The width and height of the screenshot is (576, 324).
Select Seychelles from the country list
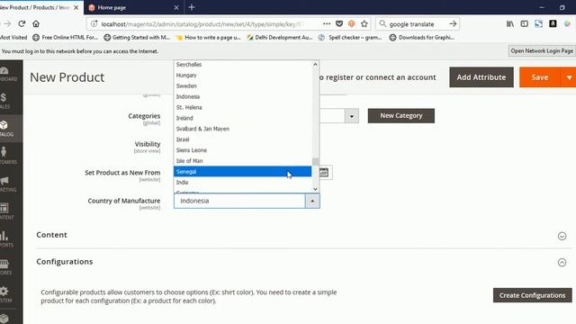[x=242, y=64]
